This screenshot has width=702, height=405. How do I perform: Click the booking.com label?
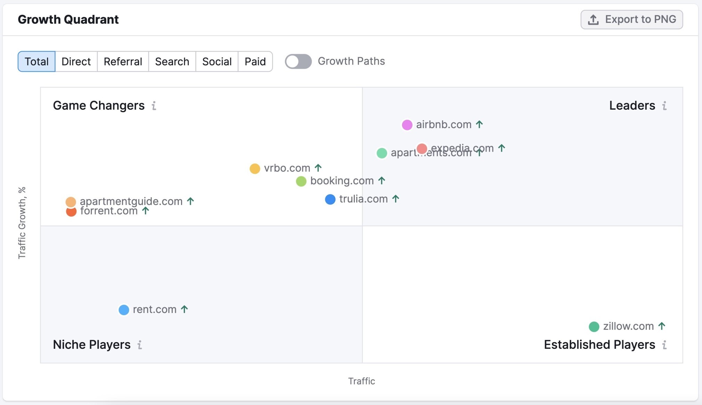(342, 181)
